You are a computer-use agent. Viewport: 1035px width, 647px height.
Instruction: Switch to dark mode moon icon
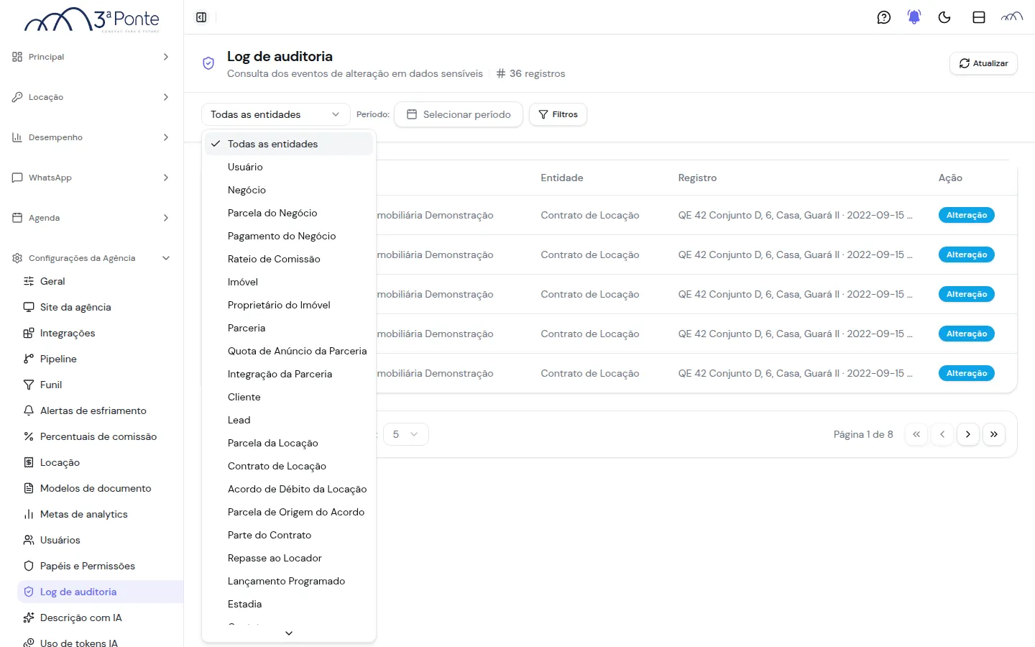[x=944, y=17]
